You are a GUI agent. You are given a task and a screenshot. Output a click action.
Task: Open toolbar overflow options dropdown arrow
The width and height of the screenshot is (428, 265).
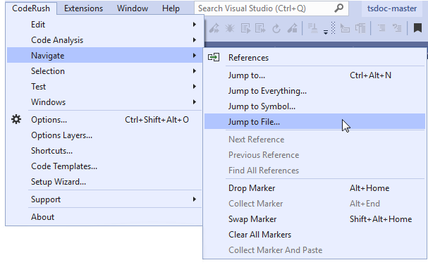[x=326, y=32]
